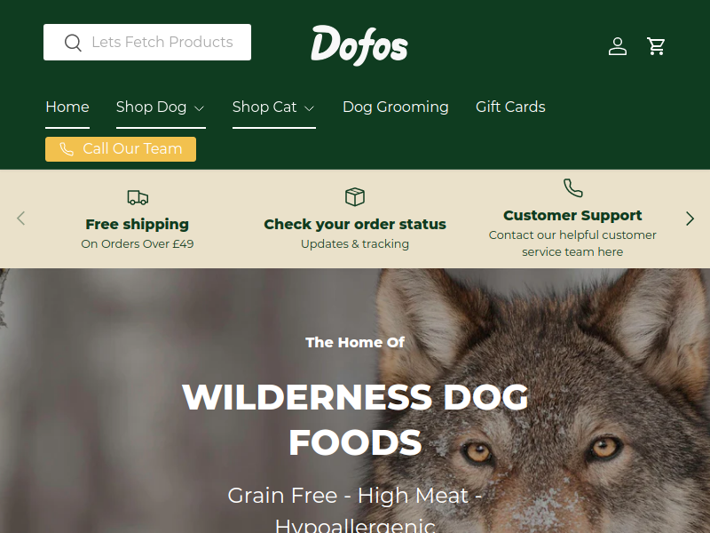Viewport: 710px width, 533px height.
Task: Open the Free shipping info link
Action: (x=138, y=224)
